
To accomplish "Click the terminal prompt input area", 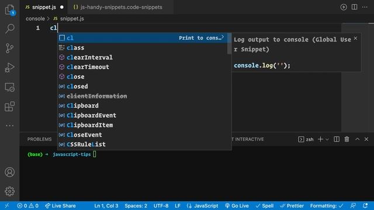I will click(x=95, y=154).
